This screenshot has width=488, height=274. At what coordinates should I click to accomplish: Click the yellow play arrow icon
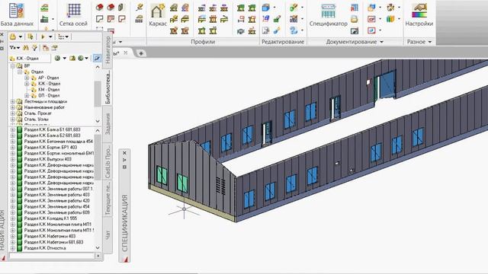click(x=43, y=37)
